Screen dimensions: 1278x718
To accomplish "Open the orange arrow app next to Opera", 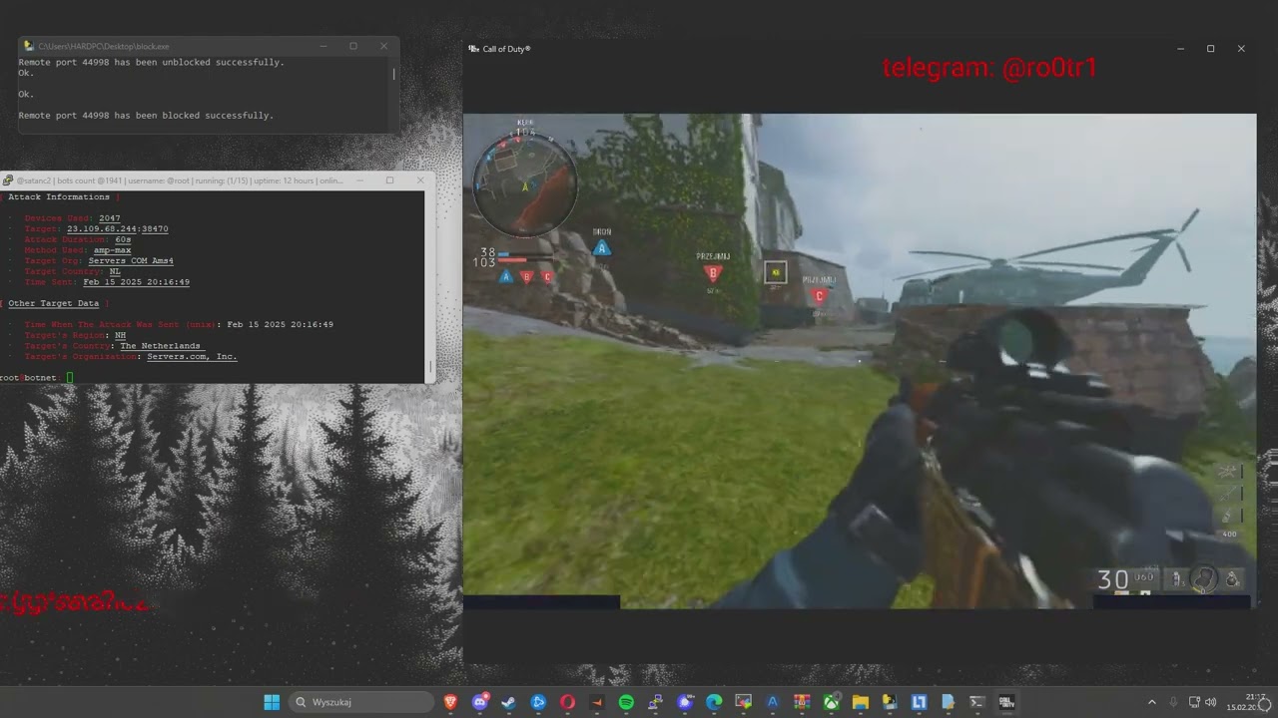I will 597,702.
